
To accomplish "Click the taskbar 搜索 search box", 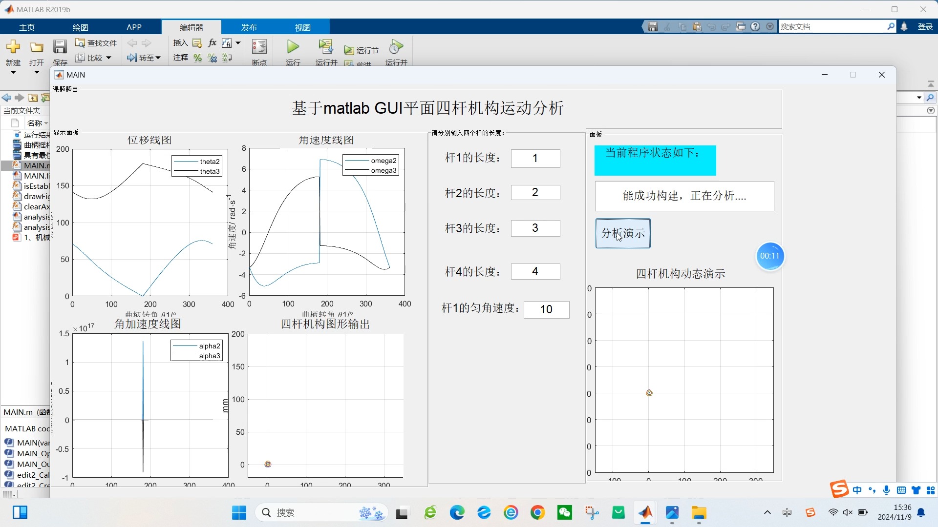I will [x=321, y=513].
